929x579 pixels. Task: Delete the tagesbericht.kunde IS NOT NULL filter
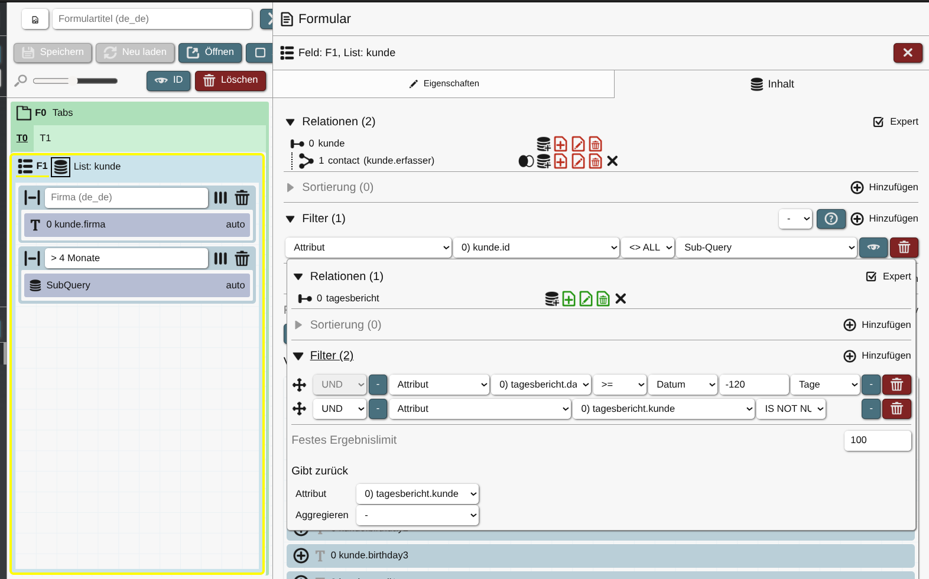[896, 409]
